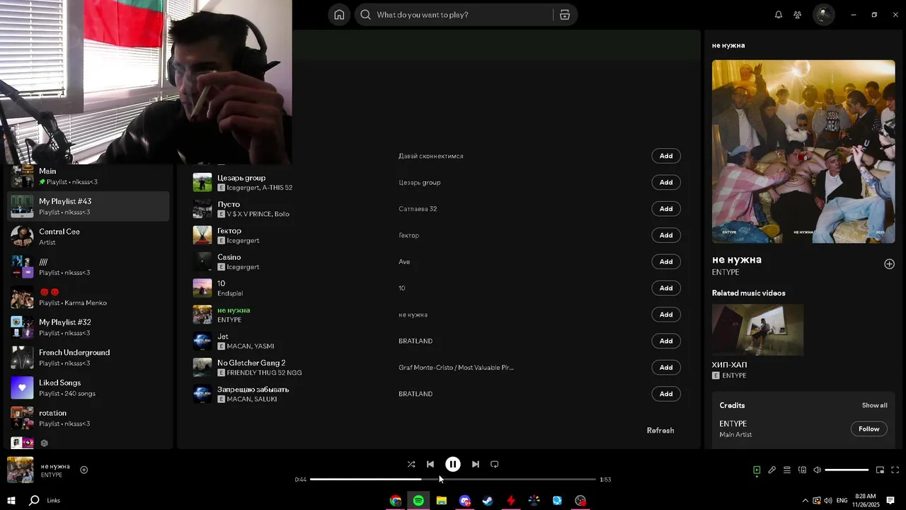906x510 pixels.
Task: Open the BRATLAND album link on Jet row
Action: click(x=415, y=341)
